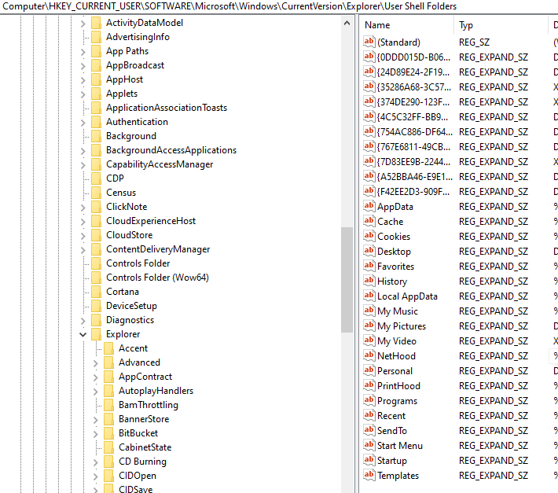Click the tree pane vertical scrollbar thumb
Screen dimensions: 558x493
tap(347, 280)
